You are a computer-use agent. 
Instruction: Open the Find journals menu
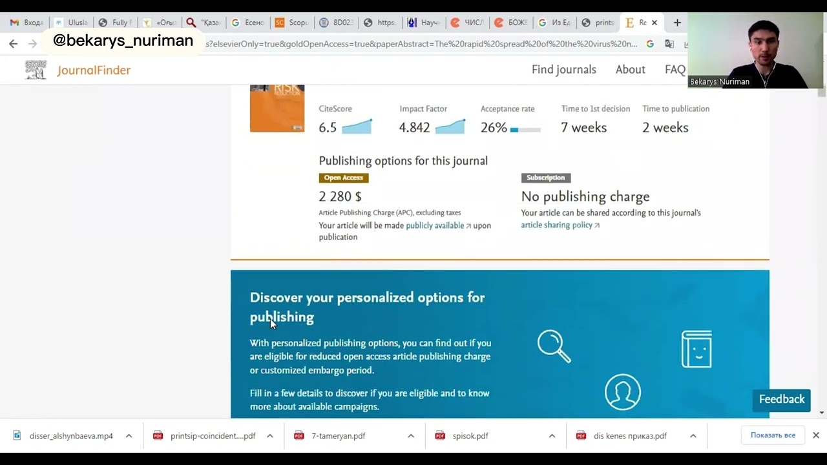click(564, 69)
